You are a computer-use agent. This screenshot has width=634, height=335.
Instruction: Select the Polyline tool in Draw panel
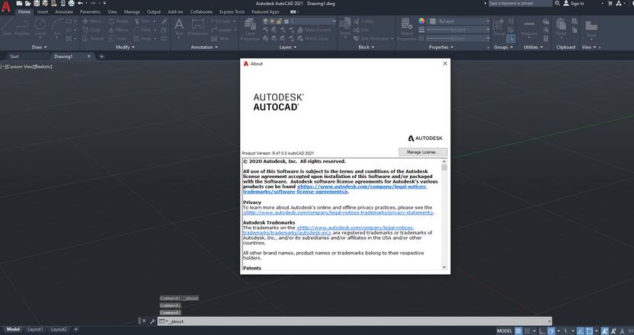point(22,27)
